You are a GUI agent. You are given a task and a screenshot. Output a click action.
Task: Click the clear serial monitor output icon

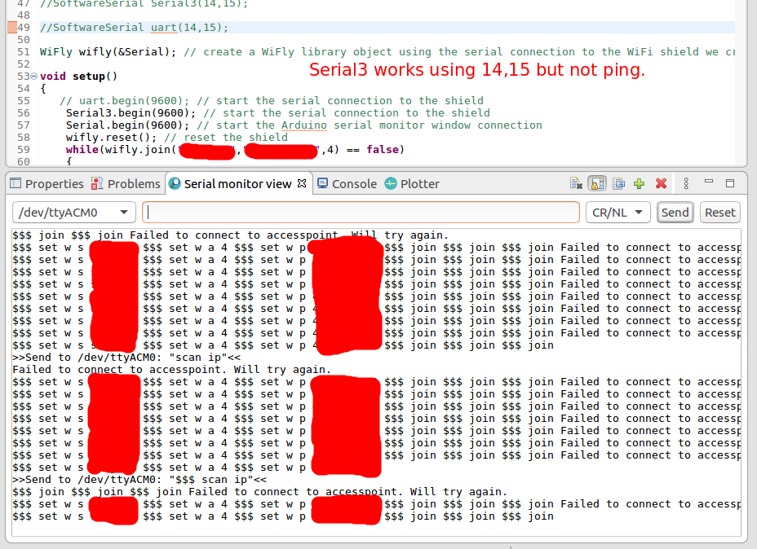click(577, 184)
